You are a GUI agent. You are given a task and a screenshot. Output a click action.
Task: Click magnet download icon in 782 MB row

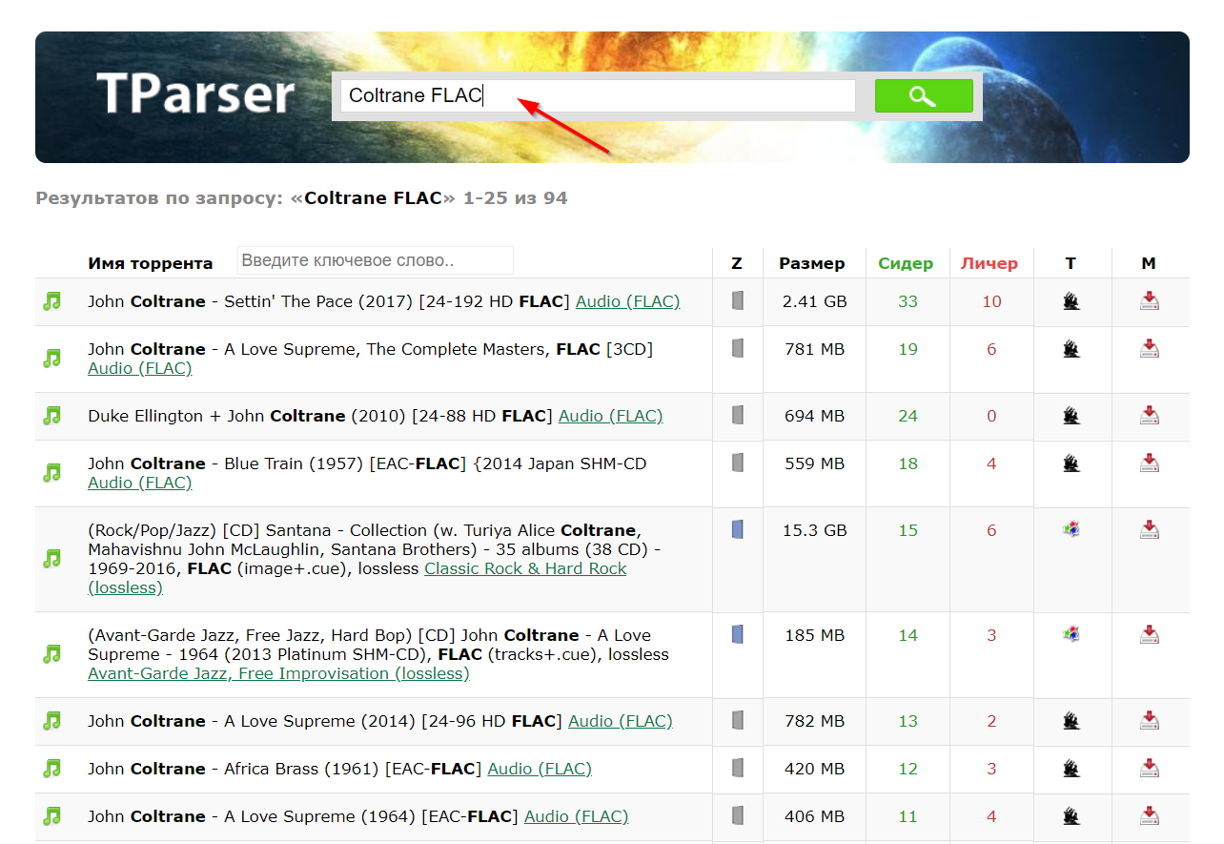tap(1150, 721)
